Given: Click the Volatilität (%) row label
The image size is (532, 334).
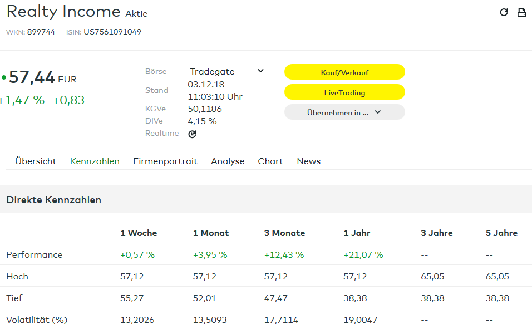Looking at the screenshot, I should pos(37,320).
